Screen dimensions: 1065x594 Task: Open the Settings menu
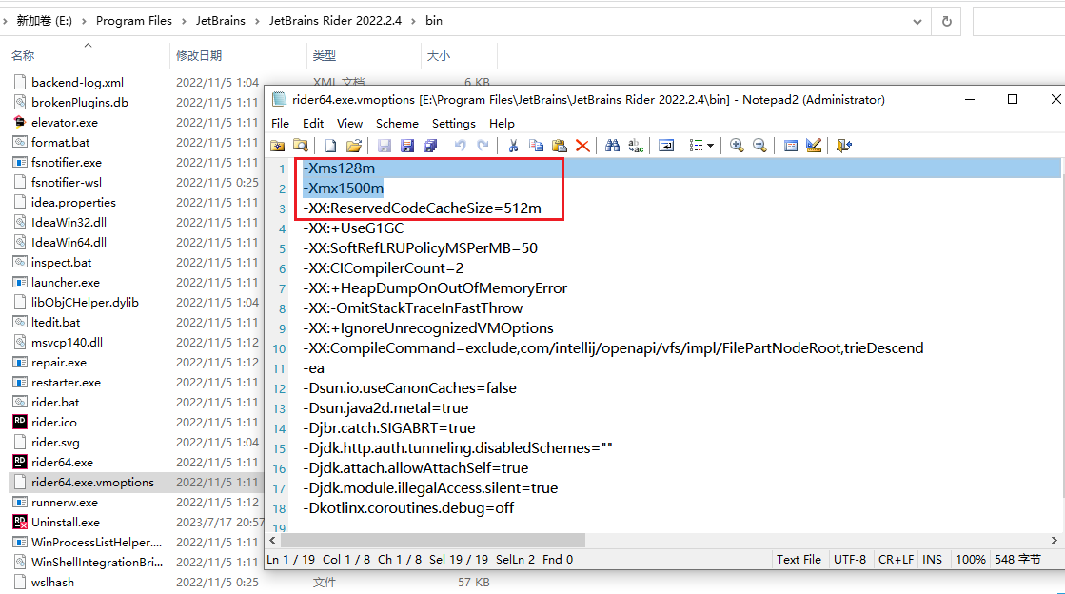454,124
